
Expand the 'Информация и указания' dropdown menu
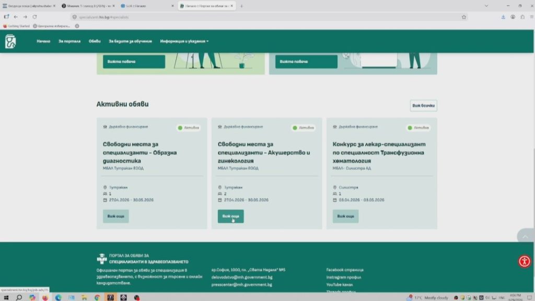tap(184, 41)
